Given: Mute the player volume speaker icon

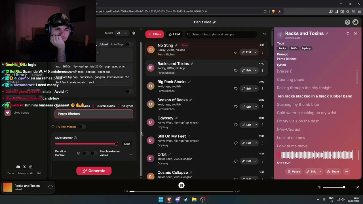Looking at the screenshot, I should pos(319,187).
